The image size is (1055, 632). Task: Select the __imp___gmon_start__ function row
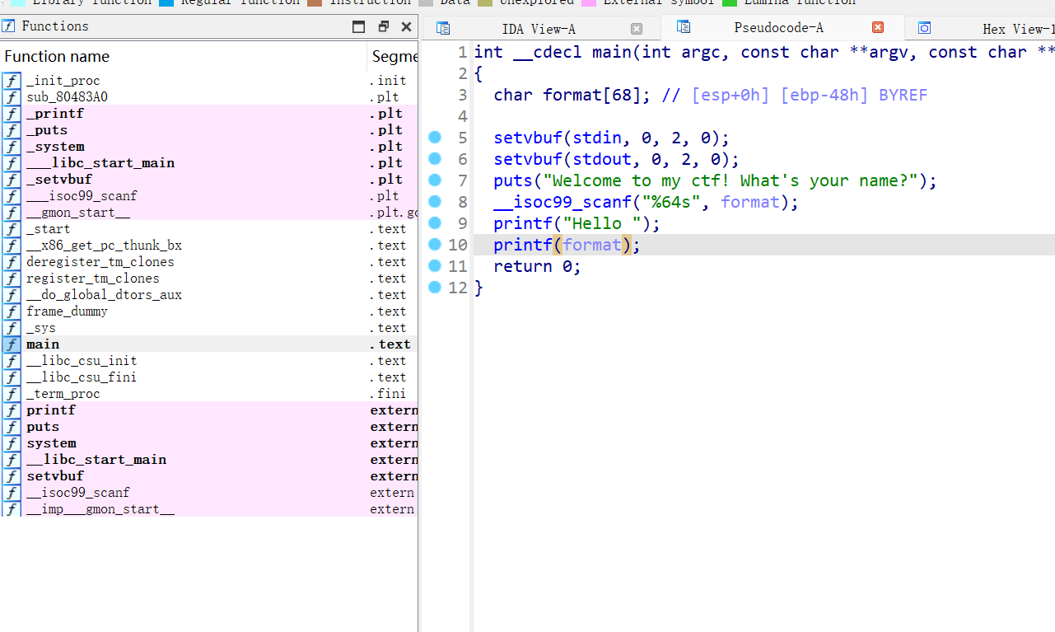tap(209, 509)
